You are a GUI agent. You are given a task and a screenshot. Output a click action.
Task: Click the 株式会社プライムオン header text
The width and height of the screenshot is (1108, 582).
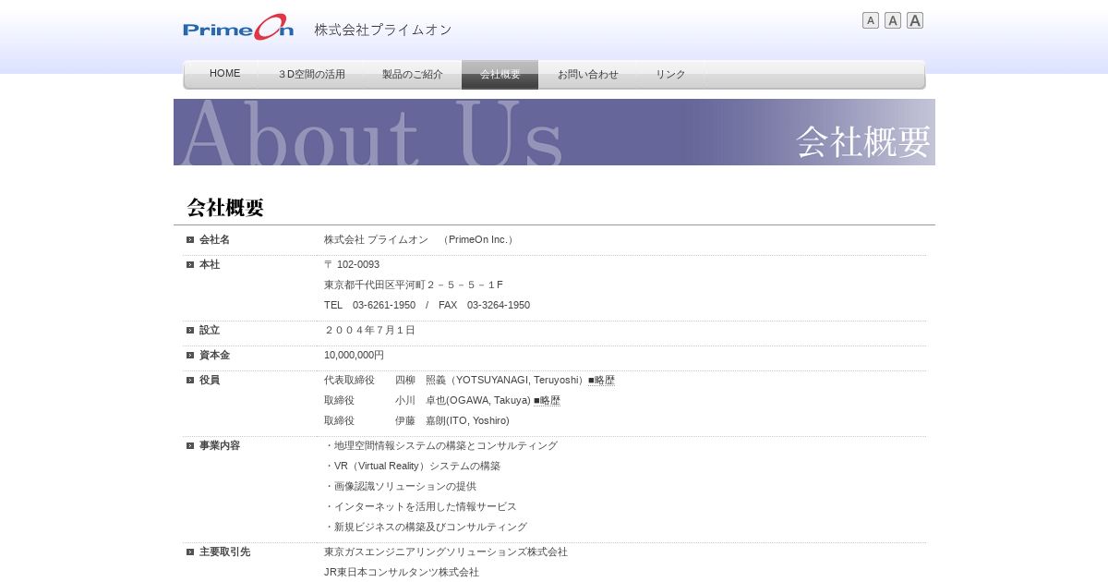pyautogui.click(x=383, y=30)
